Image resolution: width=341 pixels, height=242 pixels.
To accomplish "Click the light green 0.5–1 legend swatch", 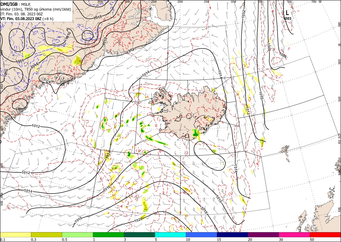I will (x=77, y=234).
